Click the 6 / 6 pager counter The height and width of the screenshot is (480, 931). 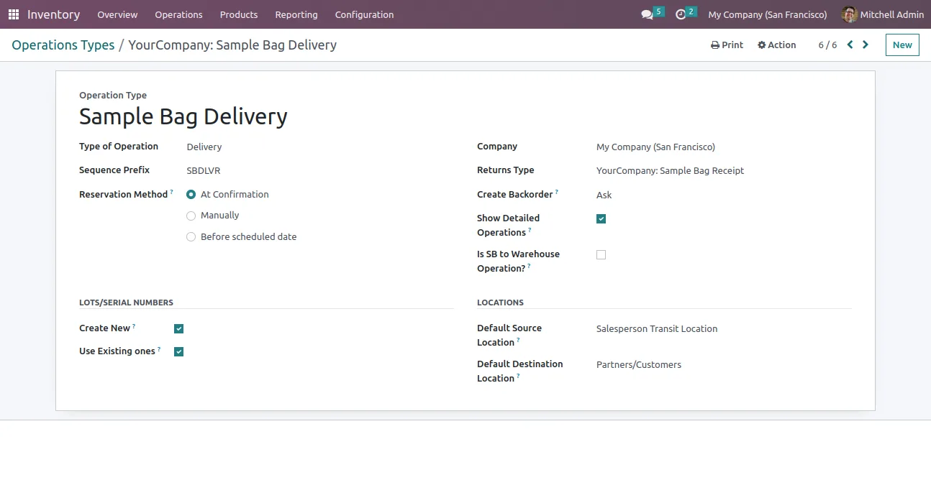pyautogui.click(x=827, y=45)
